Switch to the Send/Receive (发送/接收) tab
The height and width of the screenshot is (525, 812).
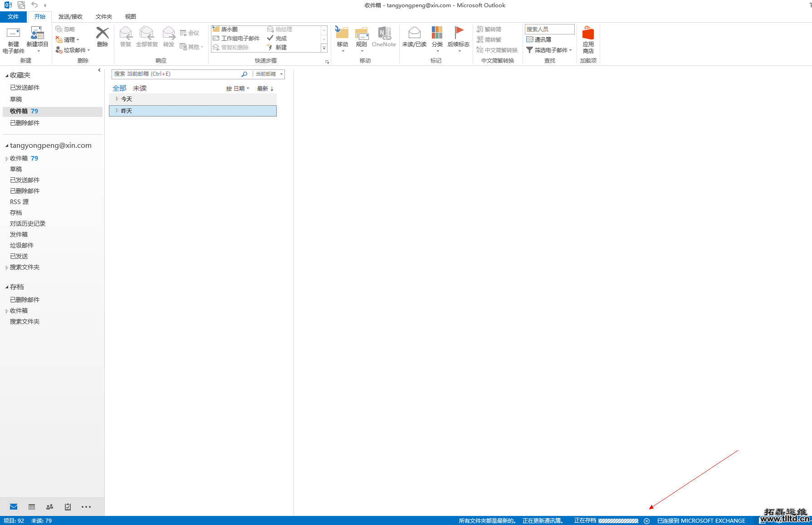pyautogui.click(x=70, y=17)
